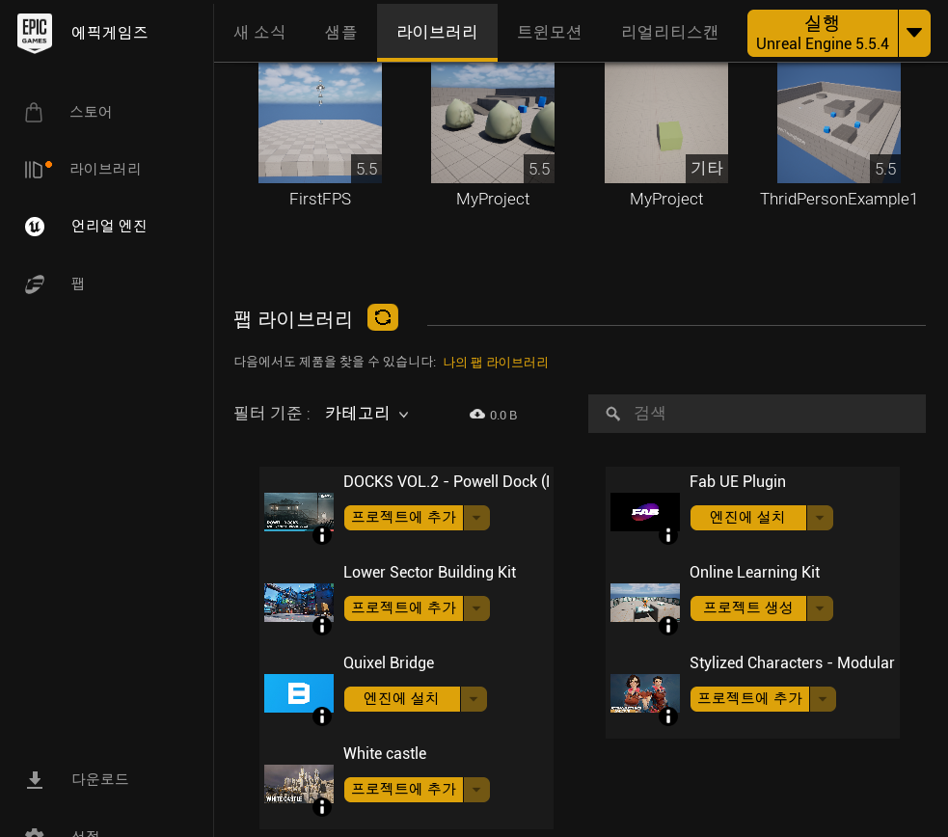Switch to the 새 소식 tab

pos(260,32)
